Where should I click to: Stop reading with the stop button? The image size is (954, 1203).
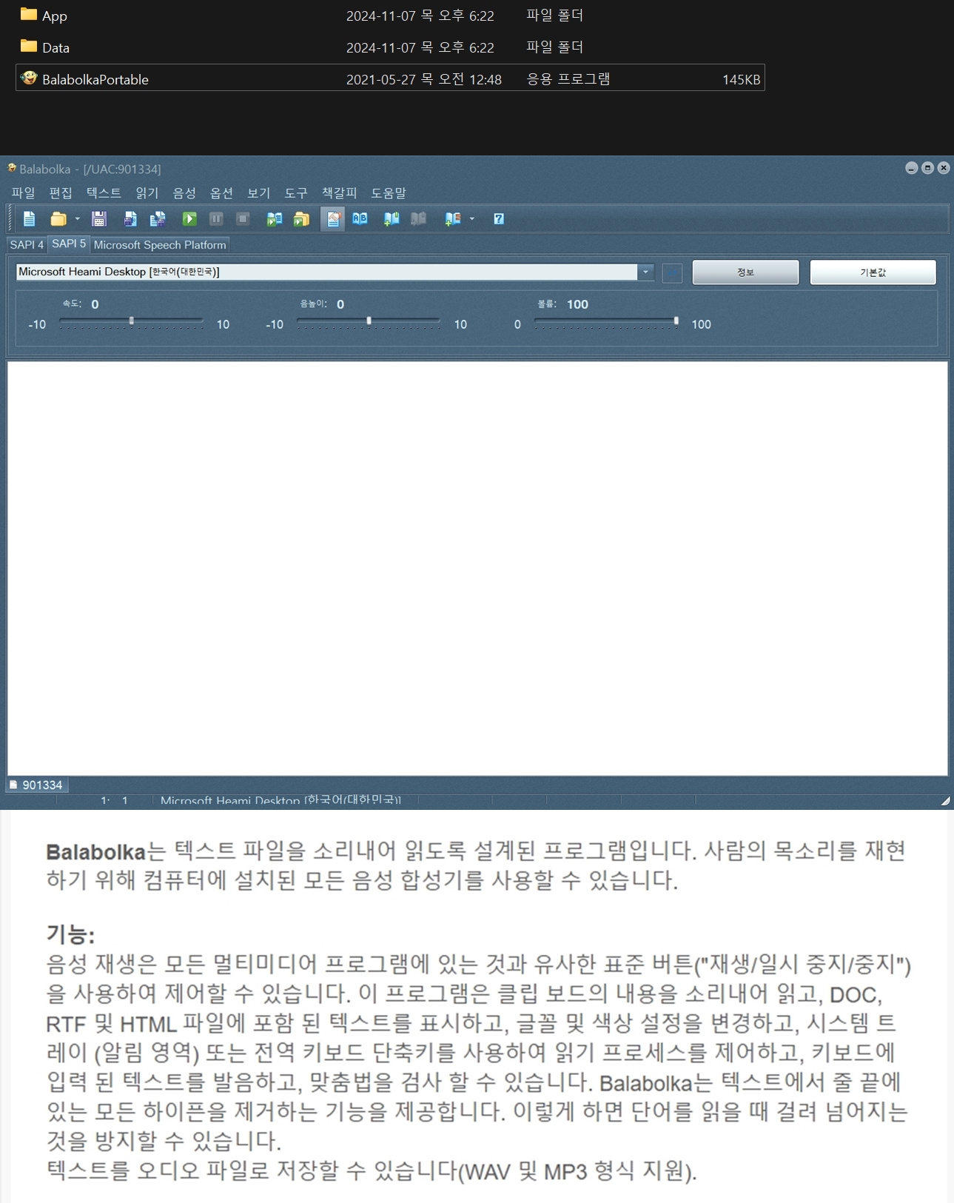[243, 219]
